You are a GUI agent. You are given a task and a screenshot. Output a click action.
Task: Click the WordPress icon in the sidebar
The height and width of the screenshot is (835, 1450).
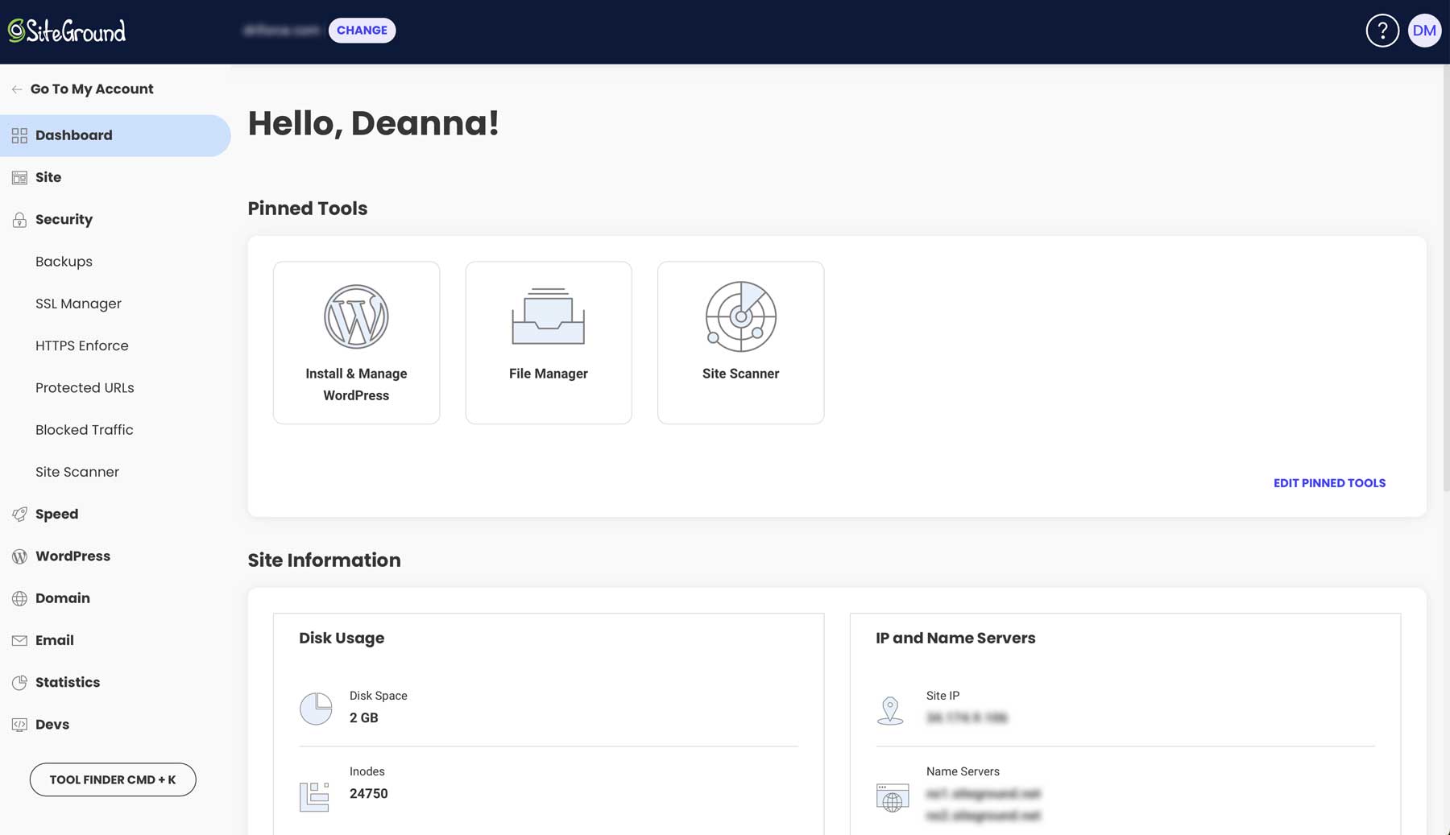(19, 556)
